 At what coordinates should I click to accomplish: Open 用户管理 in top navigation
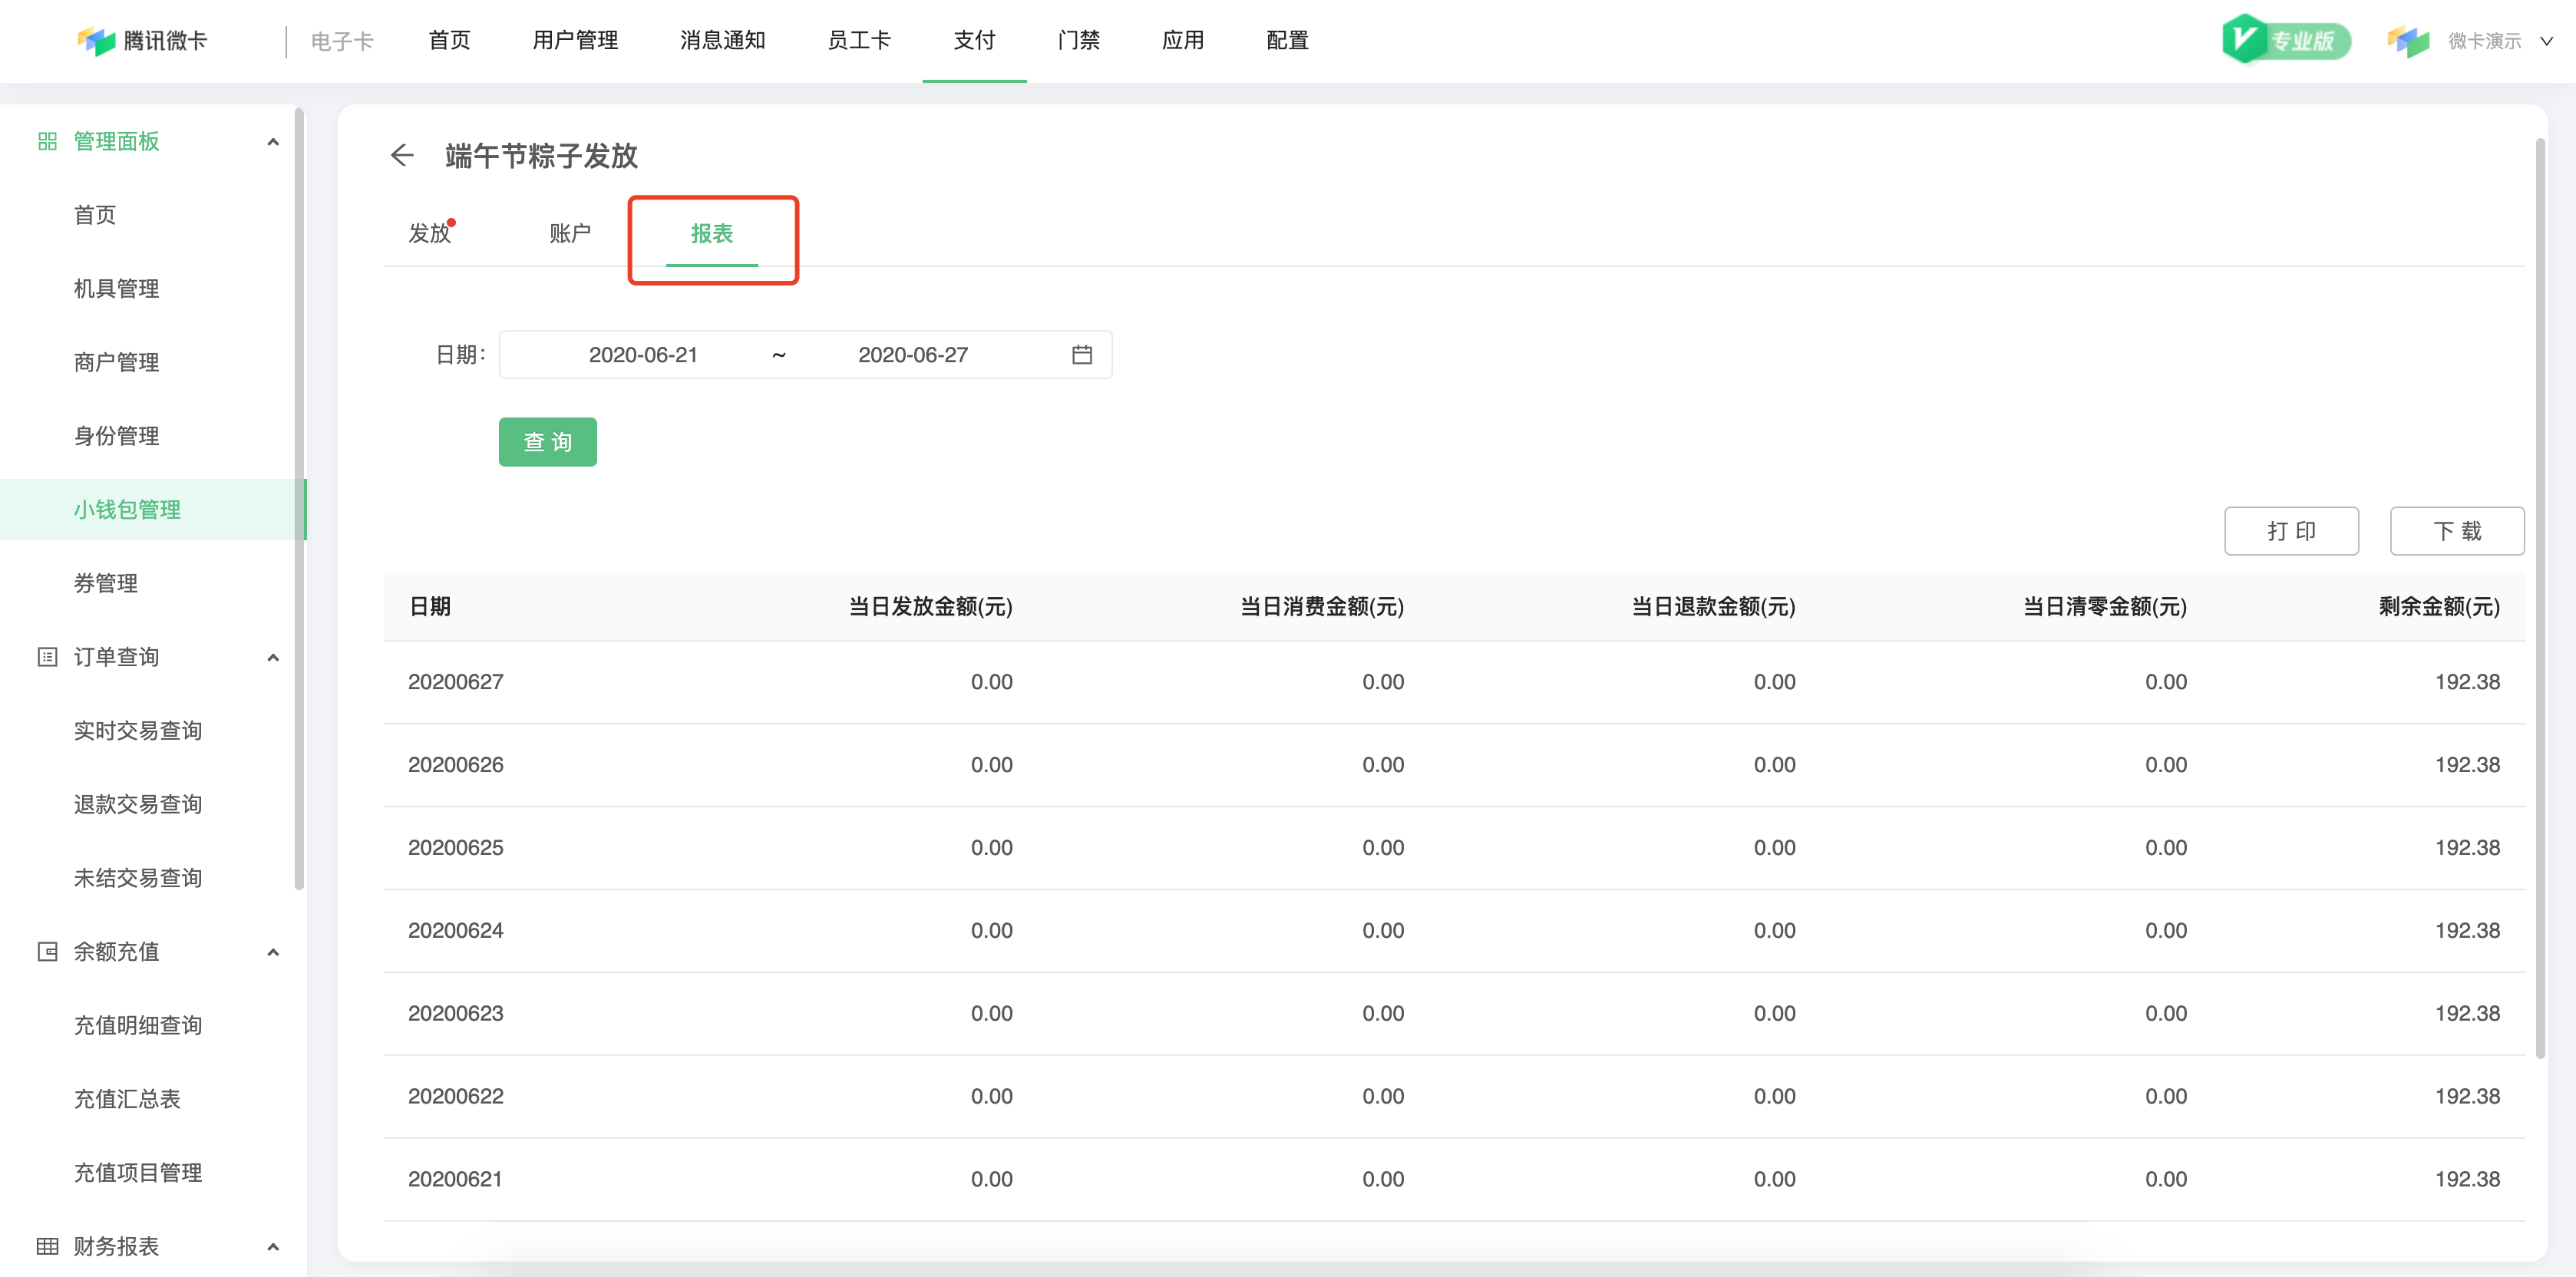point(575,41)
